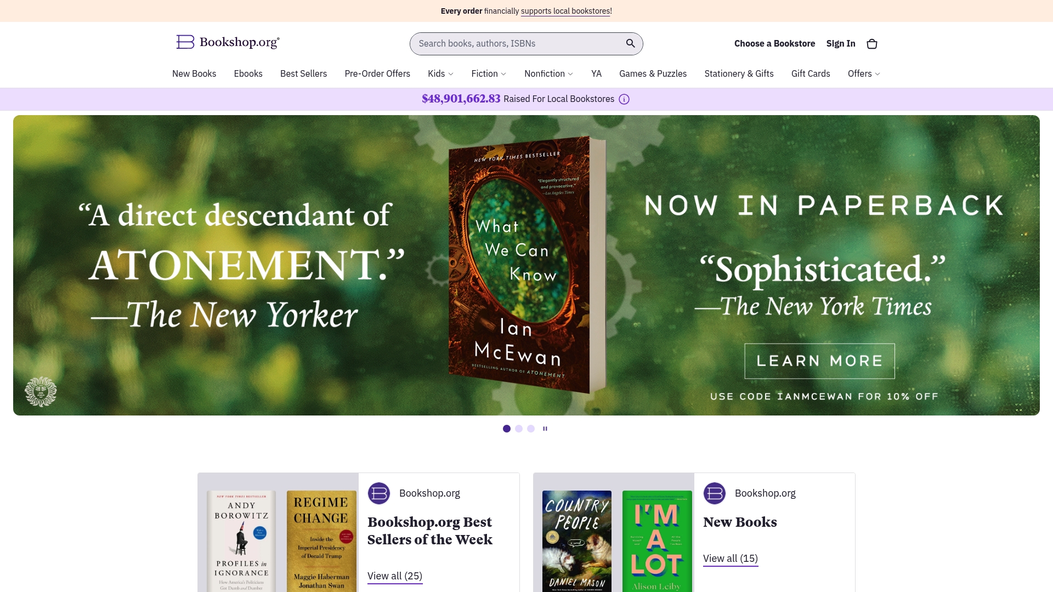Screen dimensions: 1053x592
Task: Click the search magnifier icon
Action: [631, 43]
